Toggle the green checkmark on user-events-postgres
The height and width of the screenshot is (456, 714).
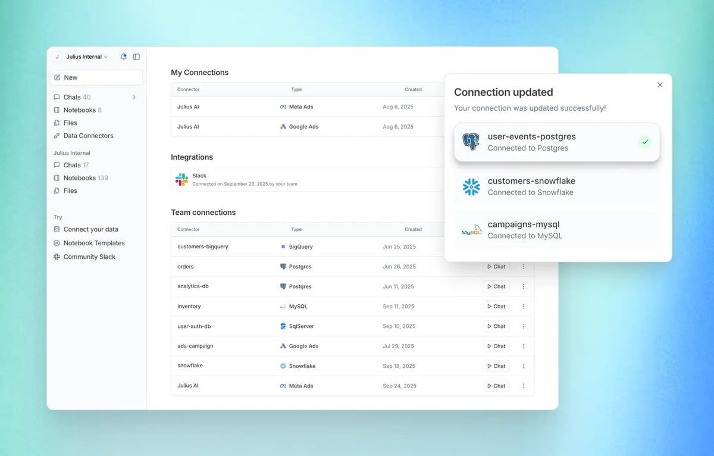[x=645, y=142]
